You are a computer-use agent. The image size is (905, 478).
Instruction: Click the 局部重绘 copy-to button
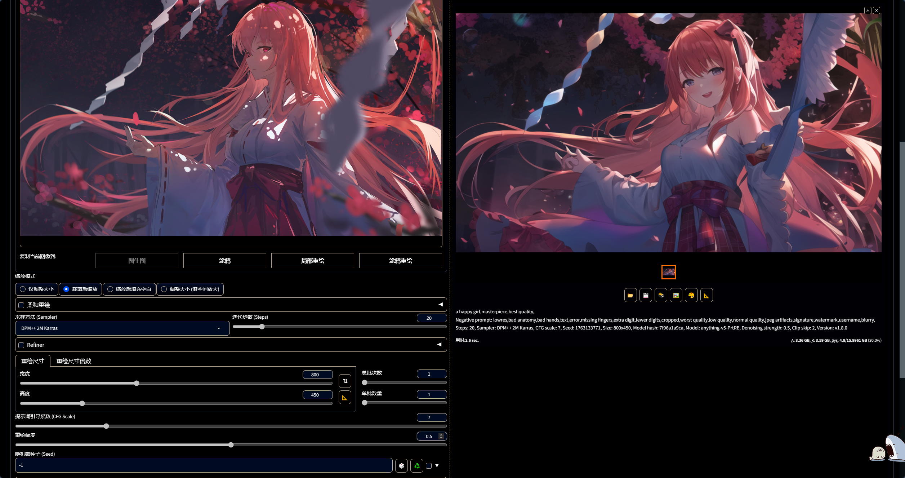312,261
